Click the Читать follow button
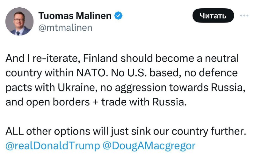 [213, 16]
